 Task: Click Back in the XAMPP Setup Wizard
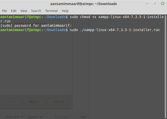pos(10,102)
